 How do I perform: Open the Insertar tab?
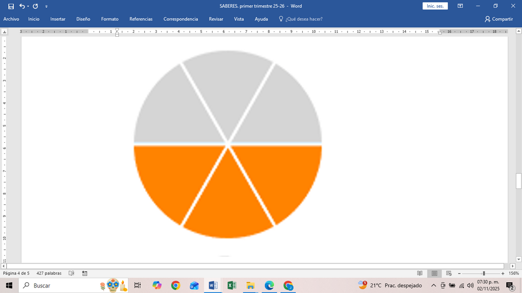click(58, 19)
